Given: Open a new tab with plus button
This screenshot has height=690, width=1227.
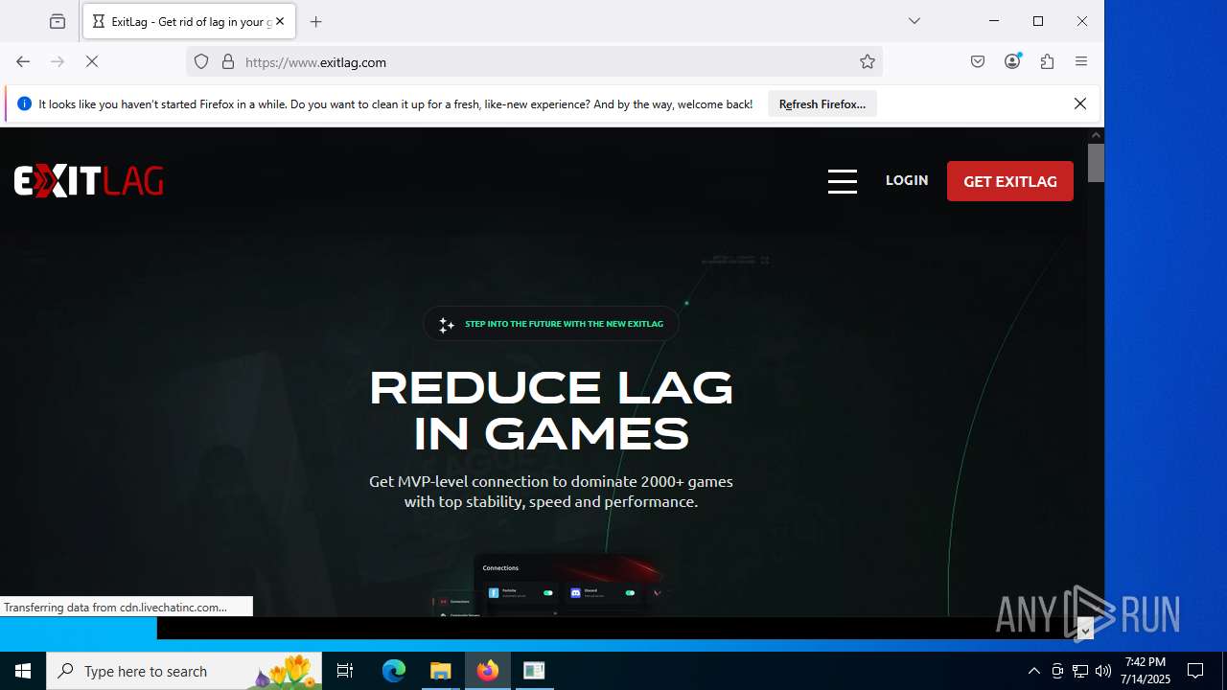Looking at the screenshot, I should 316,21.
